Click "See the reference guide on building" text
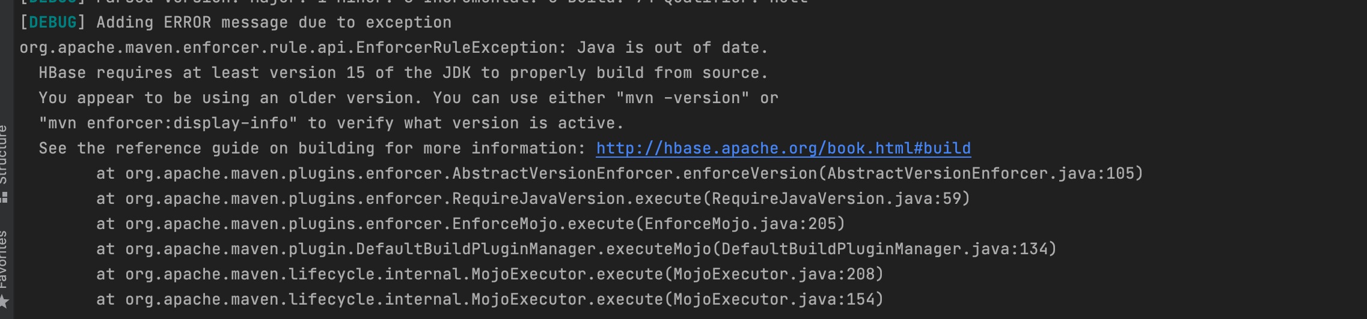 tap(207, 148)
